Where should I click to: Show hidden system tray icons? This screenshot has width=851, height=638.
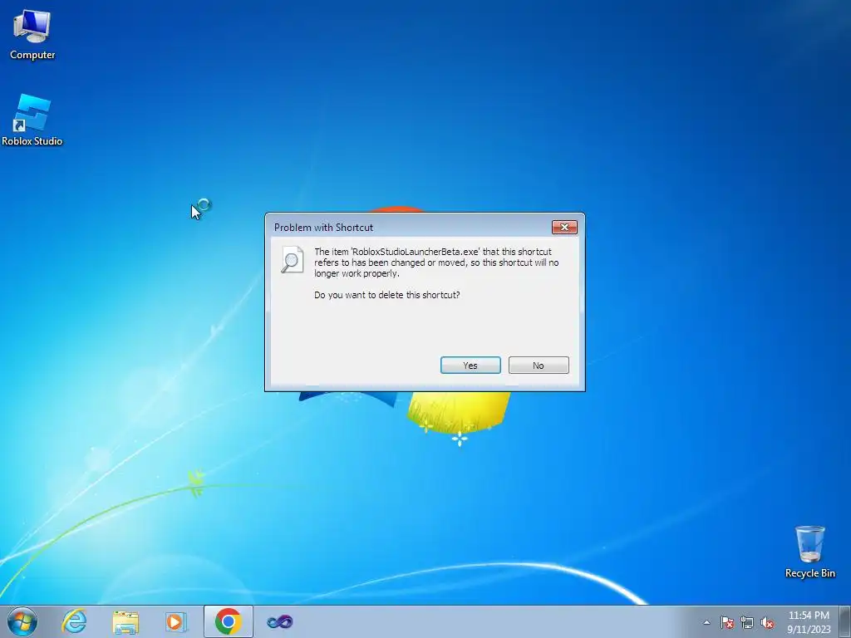[706, 622]
